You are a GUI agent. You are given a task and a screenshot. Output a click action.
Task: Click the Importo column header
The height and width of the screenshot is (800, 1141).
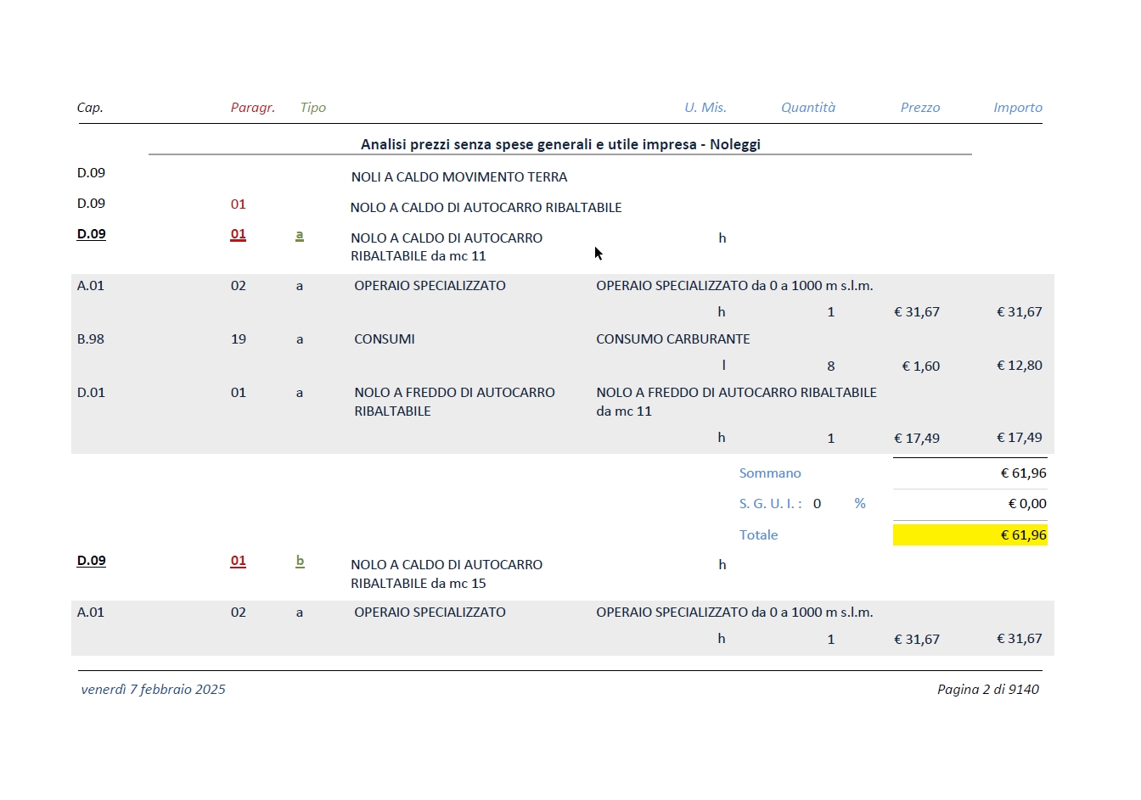[1018, 108]
